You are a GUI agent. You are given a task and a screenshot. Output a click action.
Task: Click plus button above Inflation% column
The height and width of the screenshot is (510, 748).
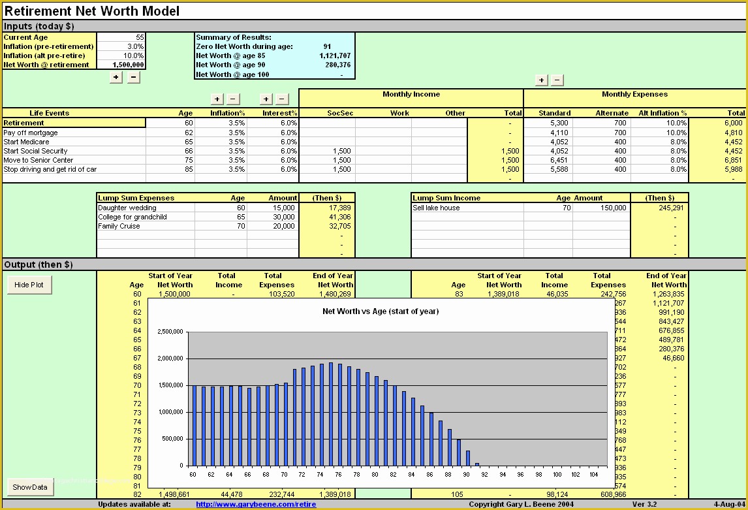217,99
